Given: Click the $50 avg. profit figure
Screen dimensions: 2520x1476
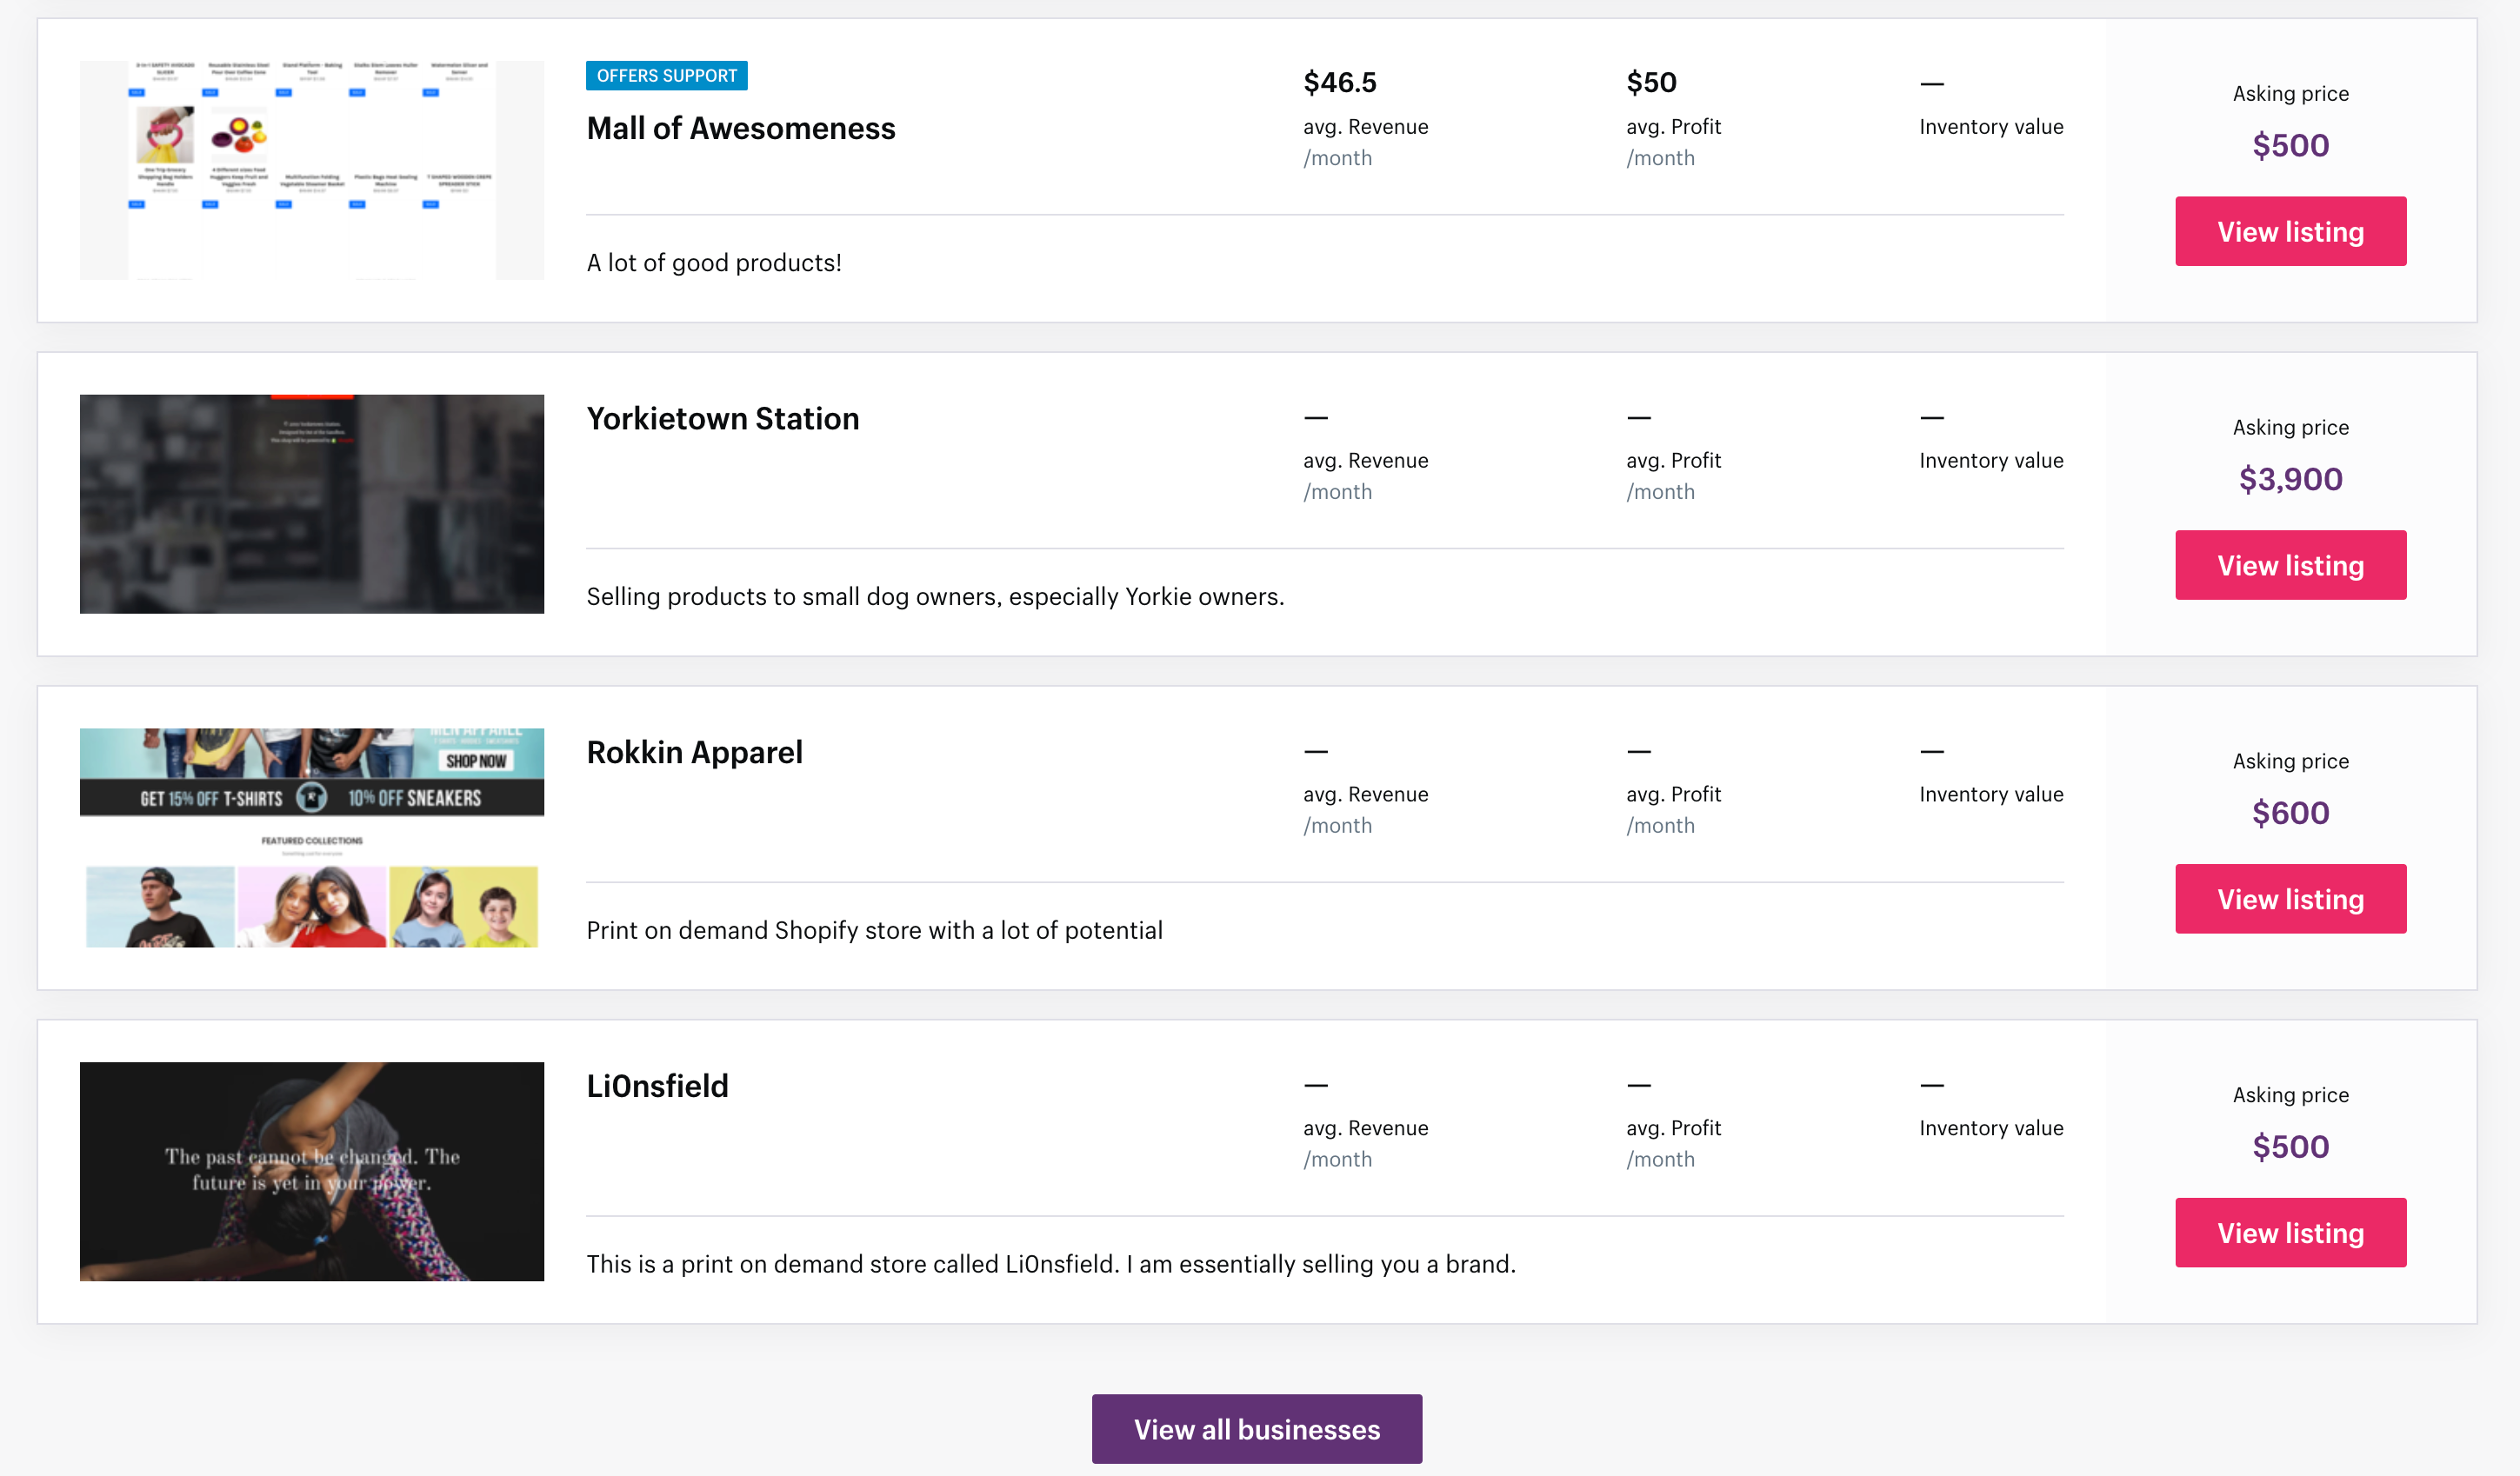Looking at the screenshot, I should [1651, 83].
